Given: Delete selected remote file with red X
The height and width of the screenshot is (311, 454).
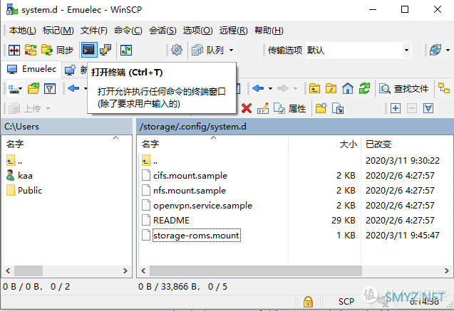Looking at the screenshot, I should tap(247, 108).
